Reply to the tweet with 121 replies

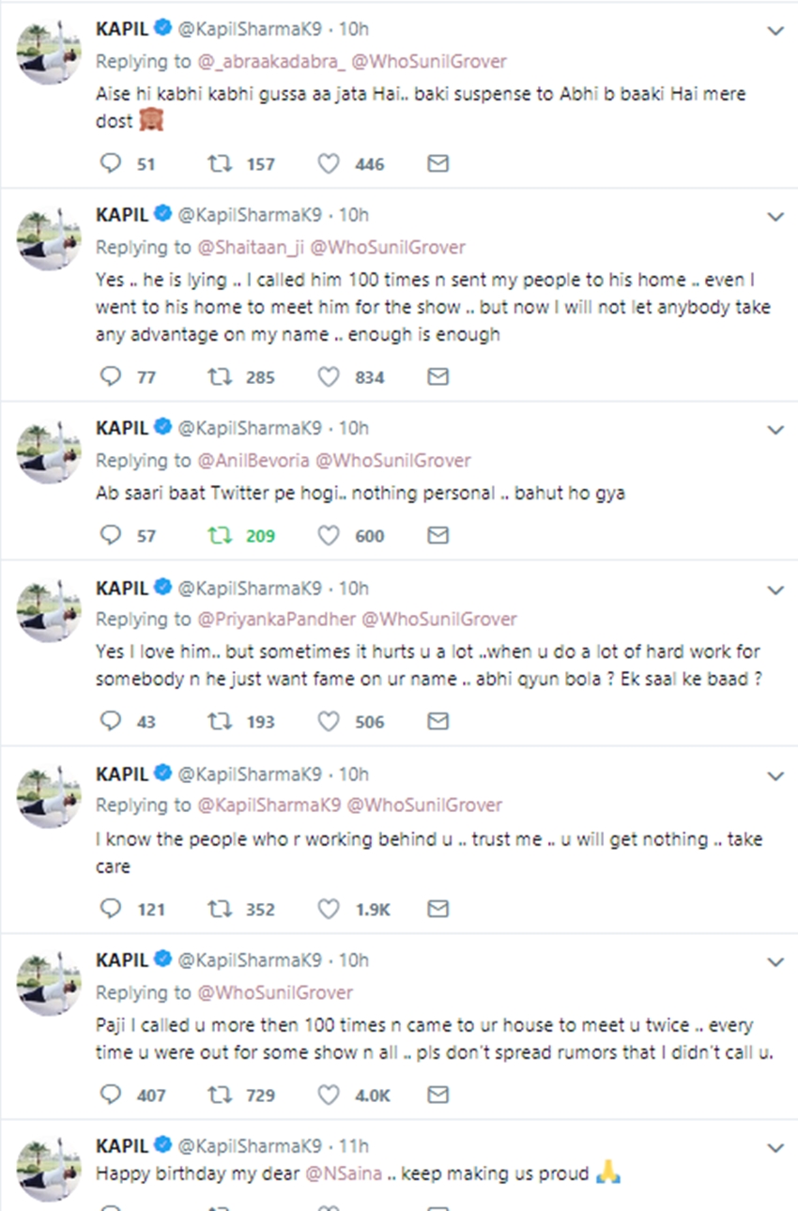[x=111, y=909]
